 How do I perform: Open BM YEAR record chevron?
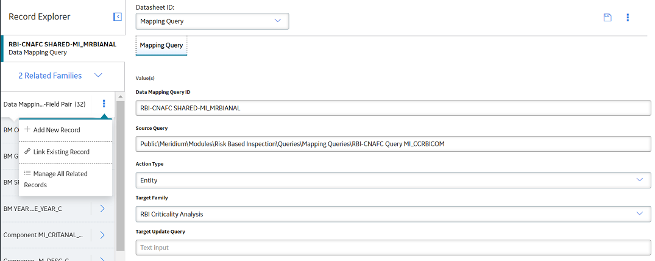(102, 209)
